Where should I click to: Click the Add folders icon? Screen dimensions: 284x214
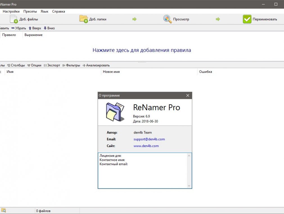tap(84, 19)
